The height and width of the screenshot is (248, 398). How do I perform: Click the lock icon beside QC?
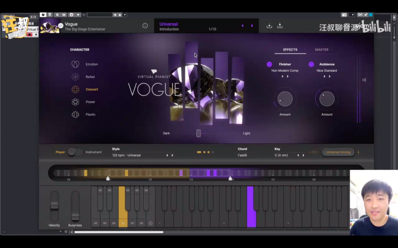(x=366, y=15)
